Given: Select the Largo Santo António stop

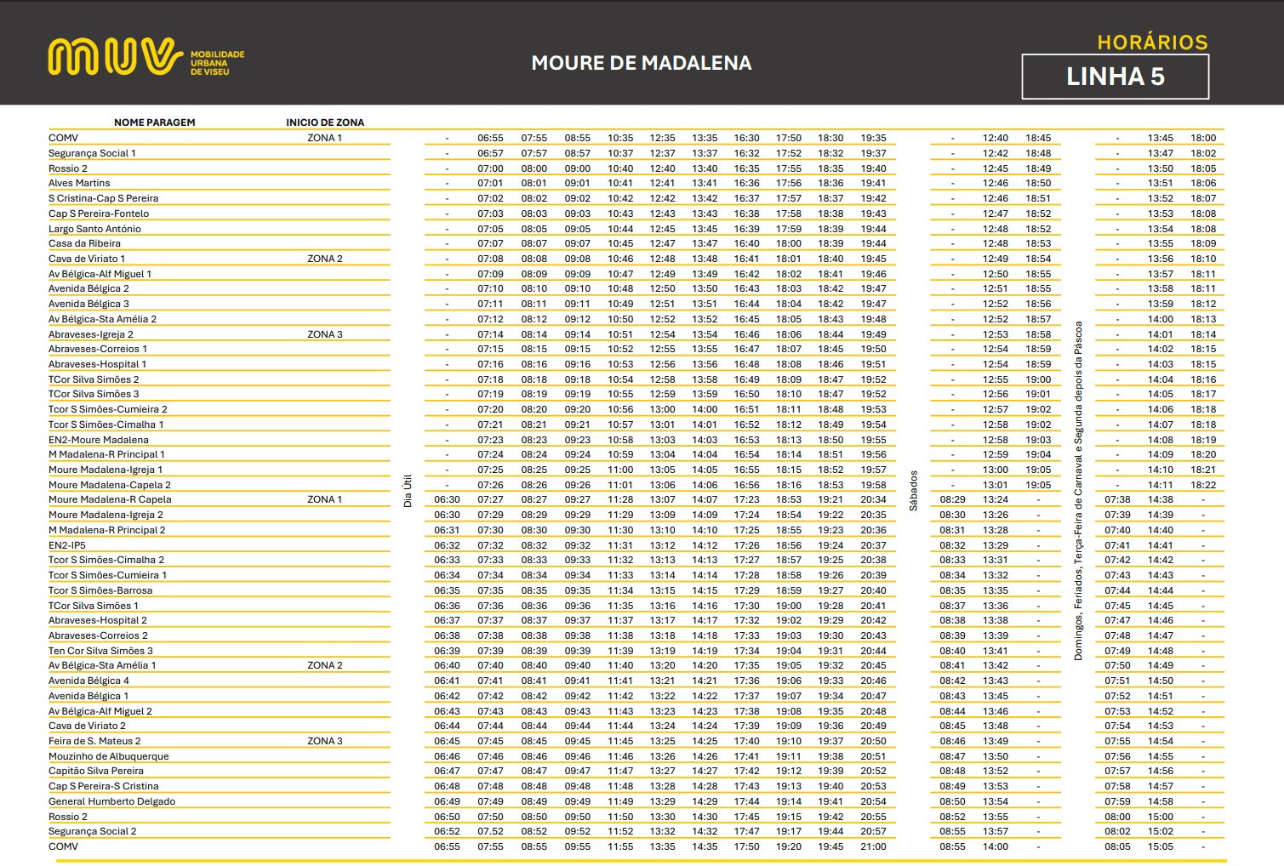Looking at the screenshot, I should [x=94, y=229].
